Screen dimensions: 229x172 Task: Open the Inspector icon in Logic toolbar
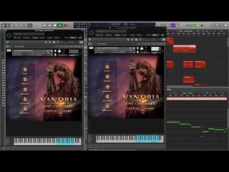[x=8, y=25]
